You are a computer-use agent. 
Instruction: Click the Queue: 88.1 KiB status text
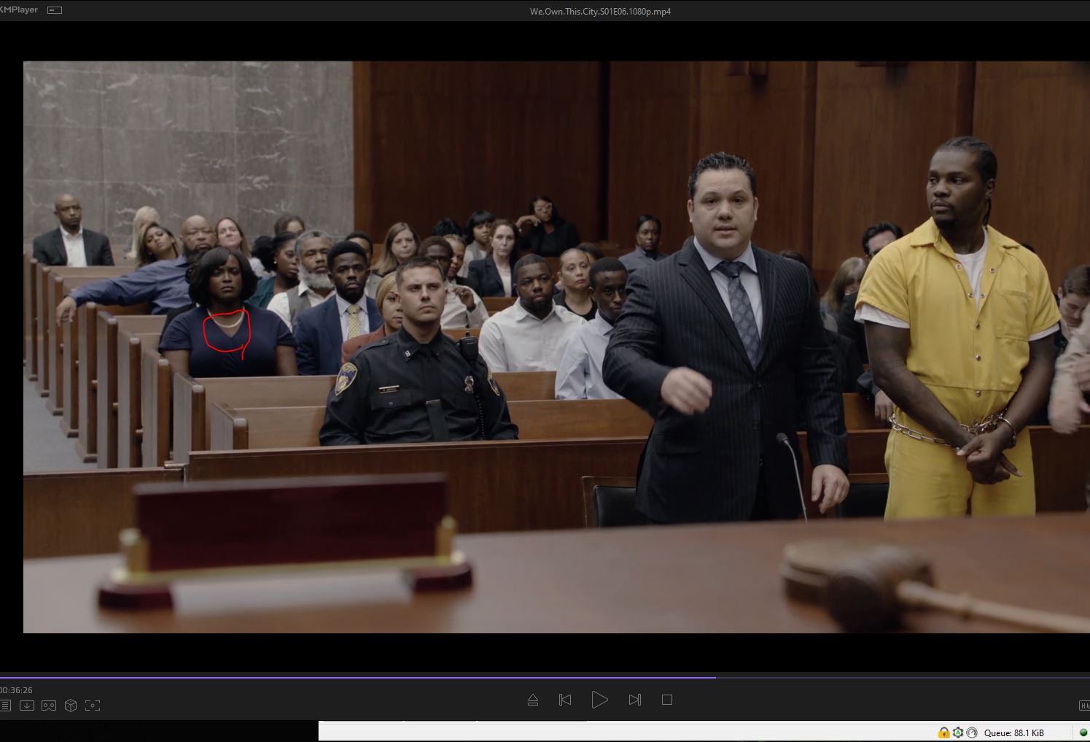point(1013,733)
